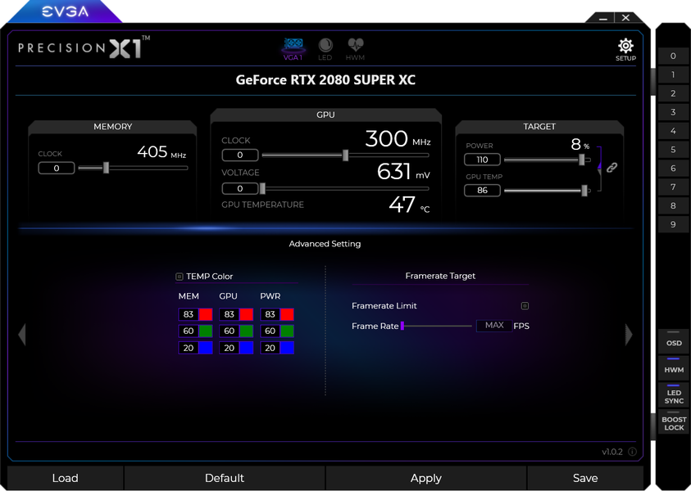Select profile slot 1
The width and height of the screenshot is (691, 491).
click(x=673, y=74)
